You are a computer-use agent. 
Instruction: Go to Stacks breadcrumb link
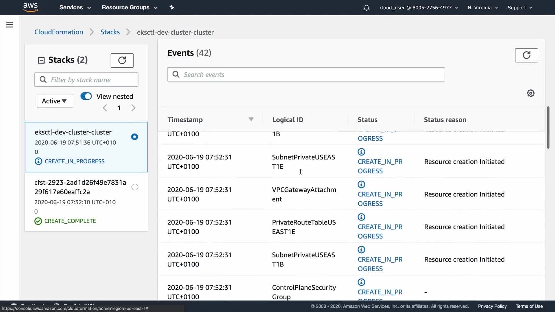[x=110, y=32]
